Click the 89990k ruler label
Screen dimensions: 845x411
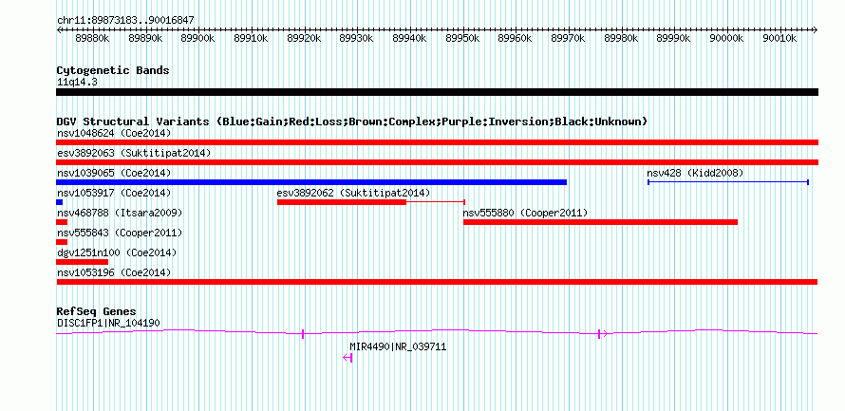tap(674, 39)
